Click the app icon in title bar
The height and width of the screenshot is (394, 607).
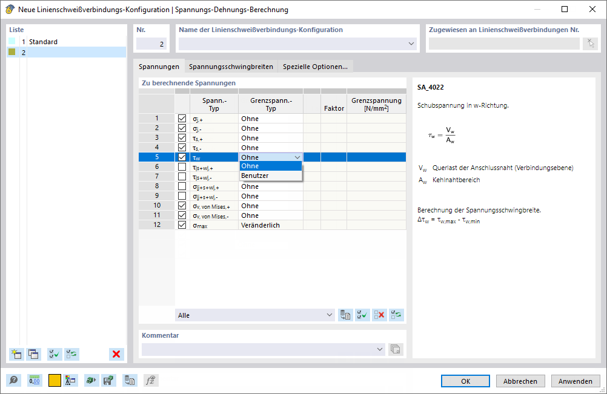pos(10,9)
